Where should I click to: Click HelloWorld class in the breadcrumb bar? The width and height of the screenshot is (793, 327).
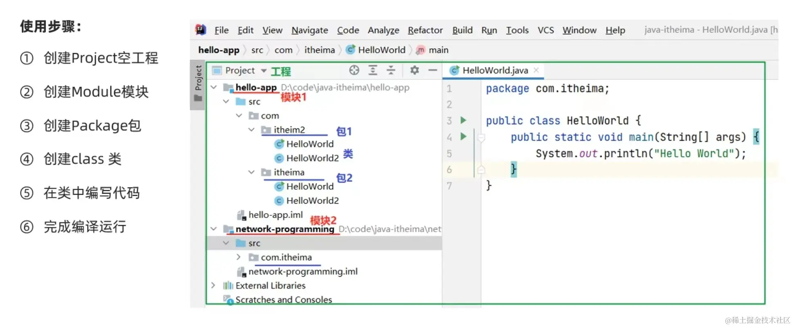pyautogui.click(x=376, y=50)
